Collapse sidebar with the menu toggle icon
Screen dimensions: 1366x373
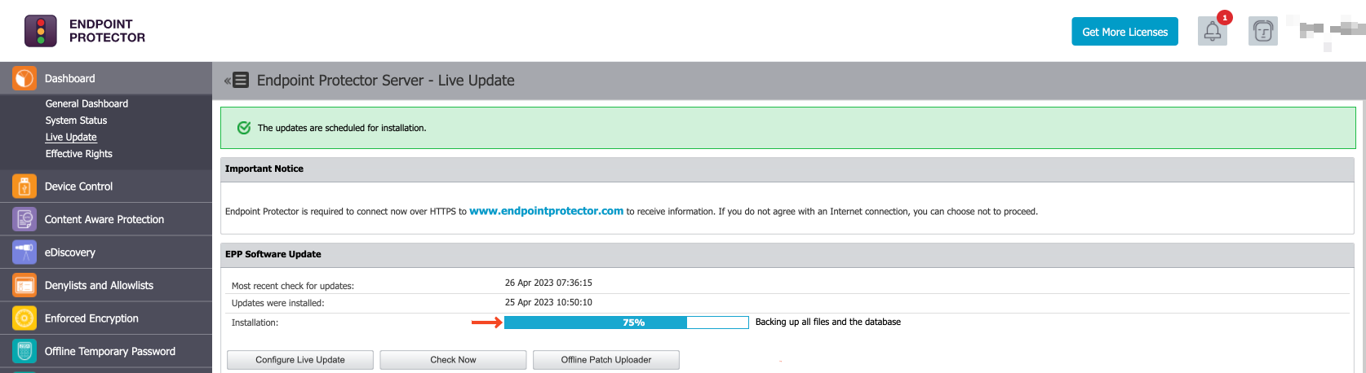pyautogui.click(x=237, y=80)
